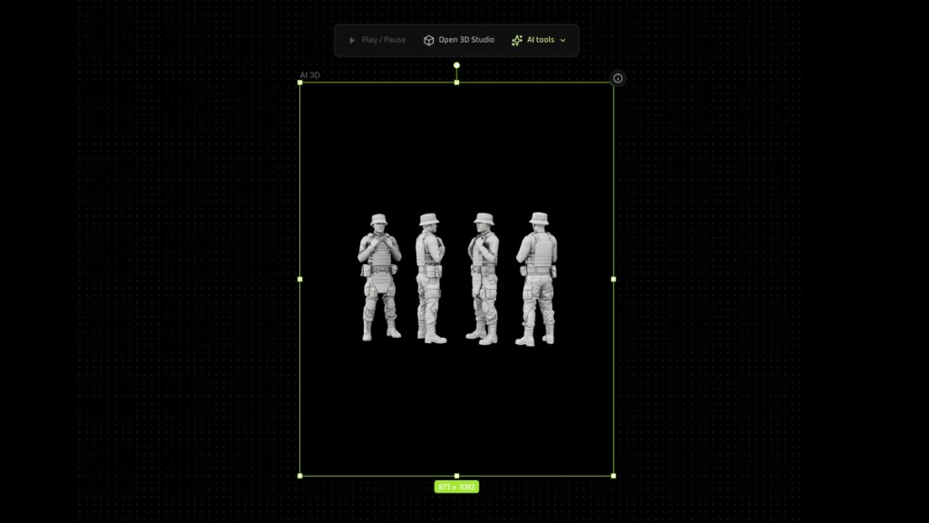Click the right-middle edge handle
This screenshot has width=929, height=523.
click(613, 279)
